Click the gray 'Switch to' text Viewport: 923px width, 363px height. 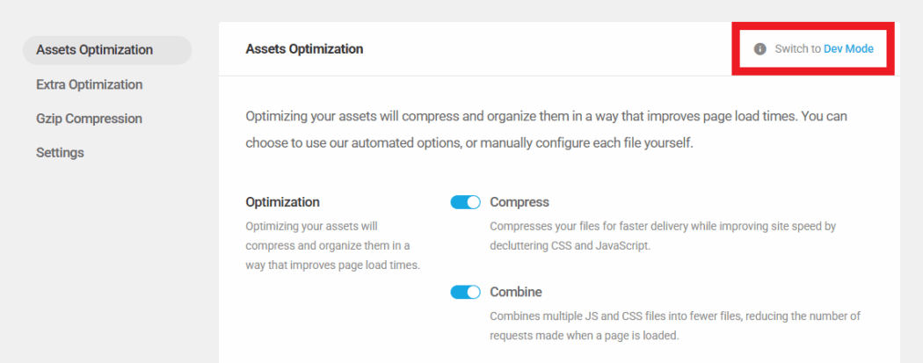[797, 49]
